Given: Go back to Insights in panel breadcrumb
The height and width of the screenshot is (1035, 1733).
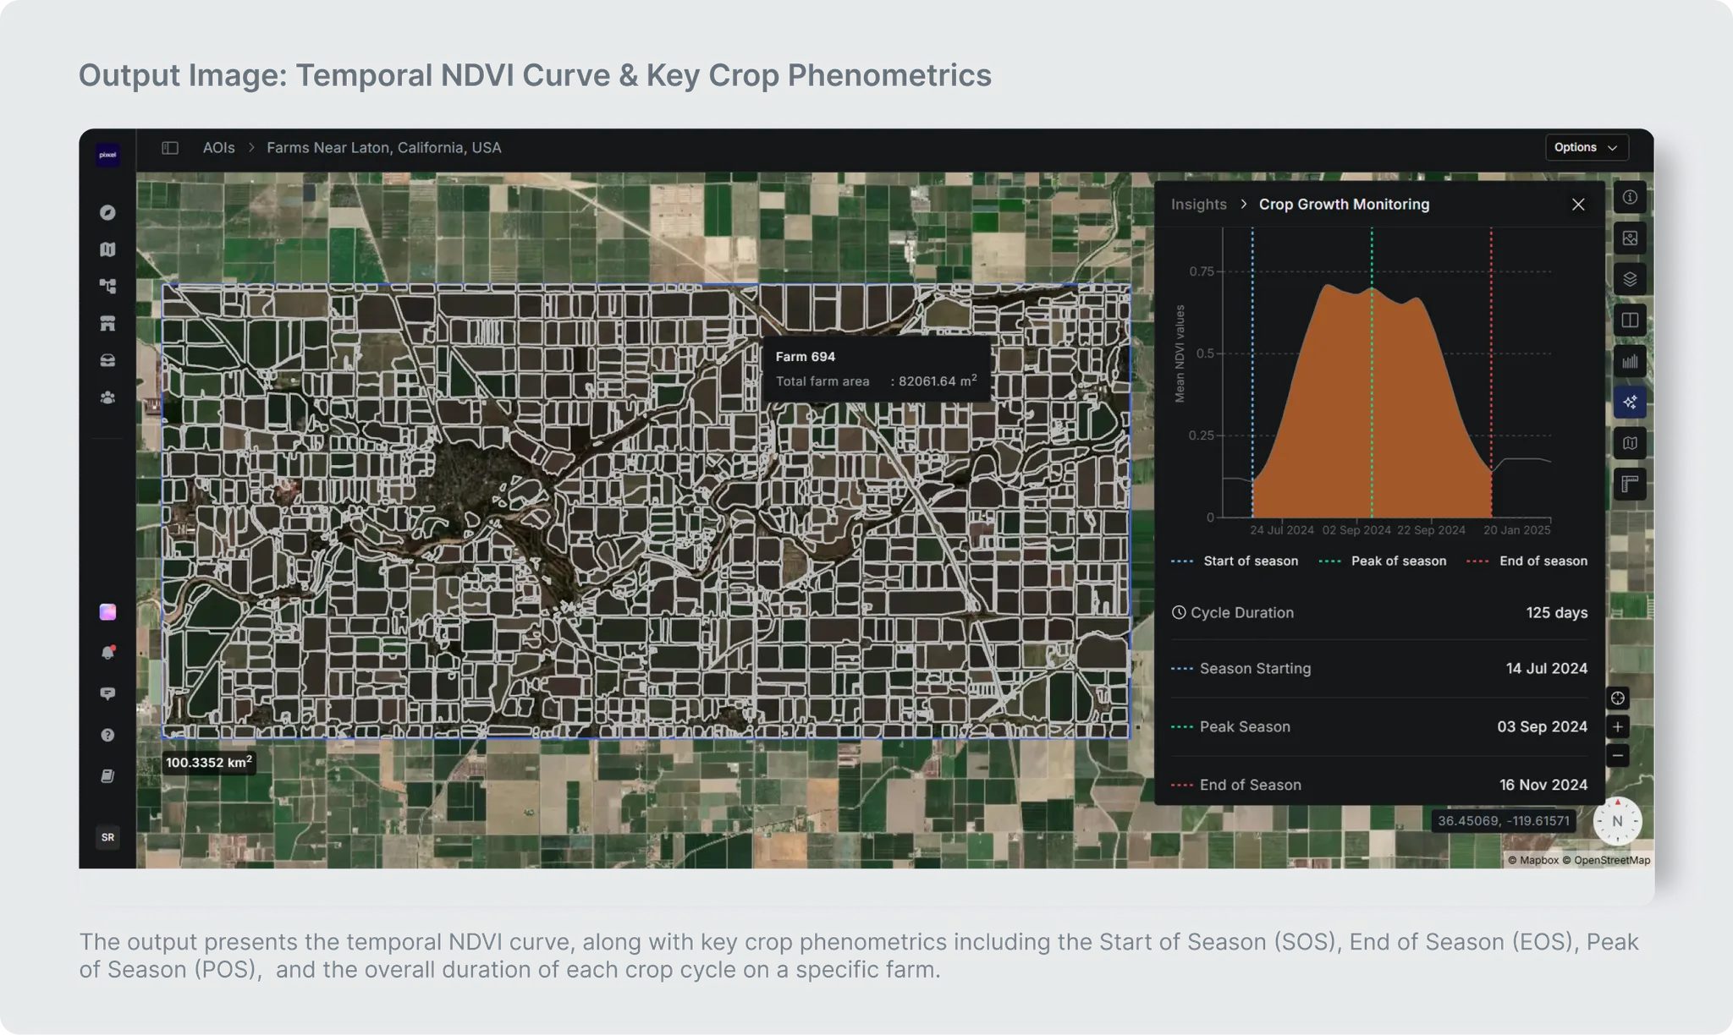Looking at the screenshot, I should tap(1199, 205).
